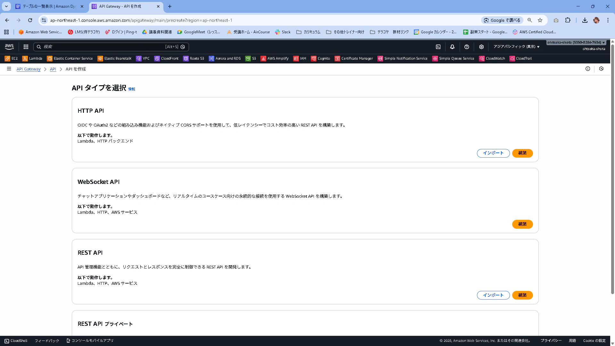Viewport: 615px width, 346px height.
Task: Open the その他トレイナー向け bookmark folder
Action: coord(345,32)
